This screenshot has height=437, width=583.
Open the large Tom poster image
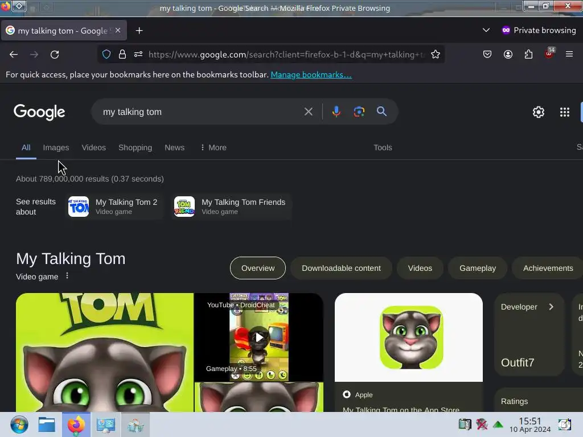[105, 352]
